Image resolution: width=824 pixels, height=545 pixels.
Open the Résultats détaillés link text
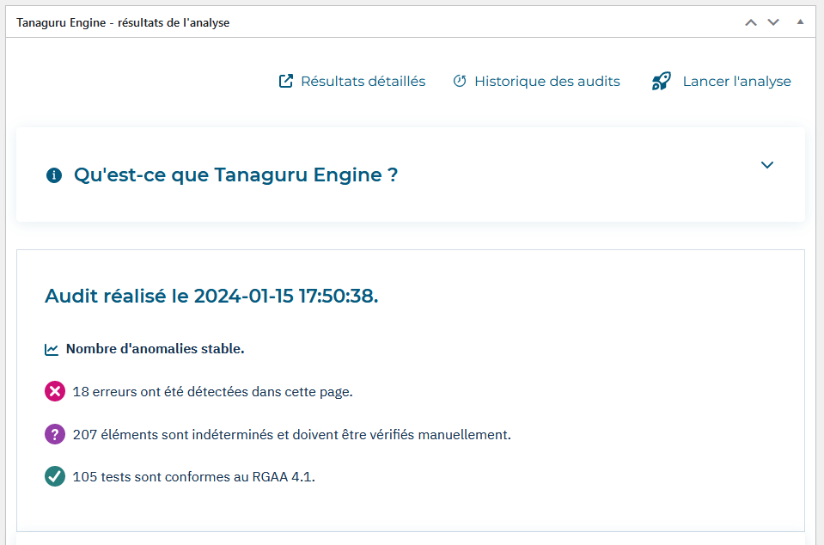click(363, 82)
